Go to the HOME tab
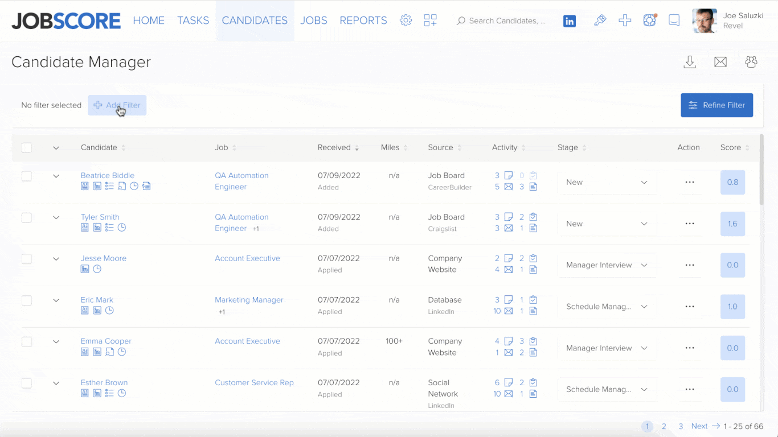This screenshot has width=778, height=437. pos(149,20)
